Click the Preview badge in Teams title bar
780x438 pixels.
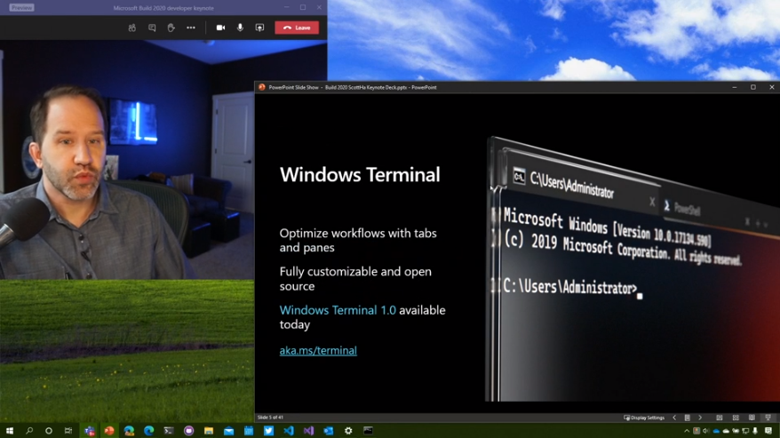click(x=21, y=7)
